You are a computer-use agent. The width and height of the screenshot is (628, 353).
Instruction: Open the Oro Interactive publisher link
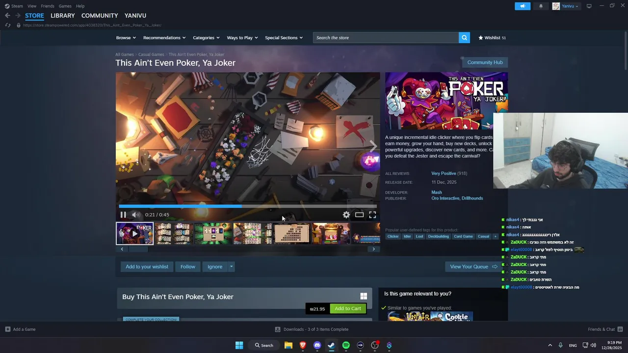tap(445, 198)
